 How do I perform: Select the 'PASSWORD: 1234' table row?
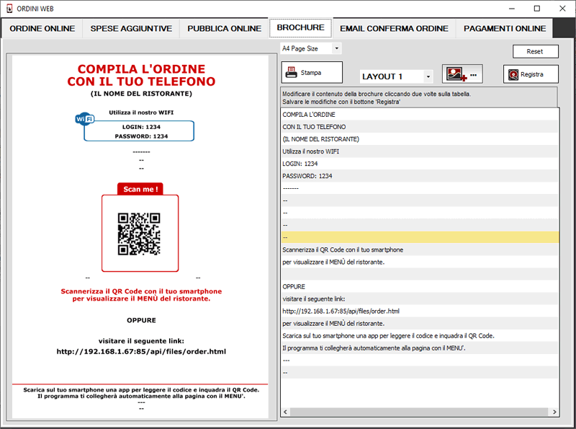pos(420,176)
